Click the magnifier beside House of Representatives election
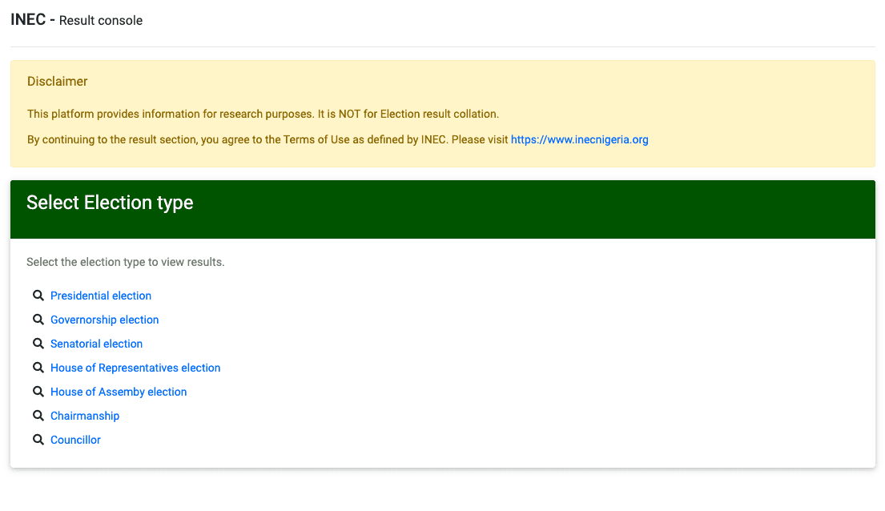Image resolution: width=885 pixels, height=511 pixels. [38, 368]
